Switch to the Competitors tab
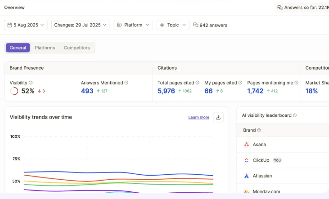The height and width of the screenshot is (199, 329). pyautogui.click(x=77, y=48)
